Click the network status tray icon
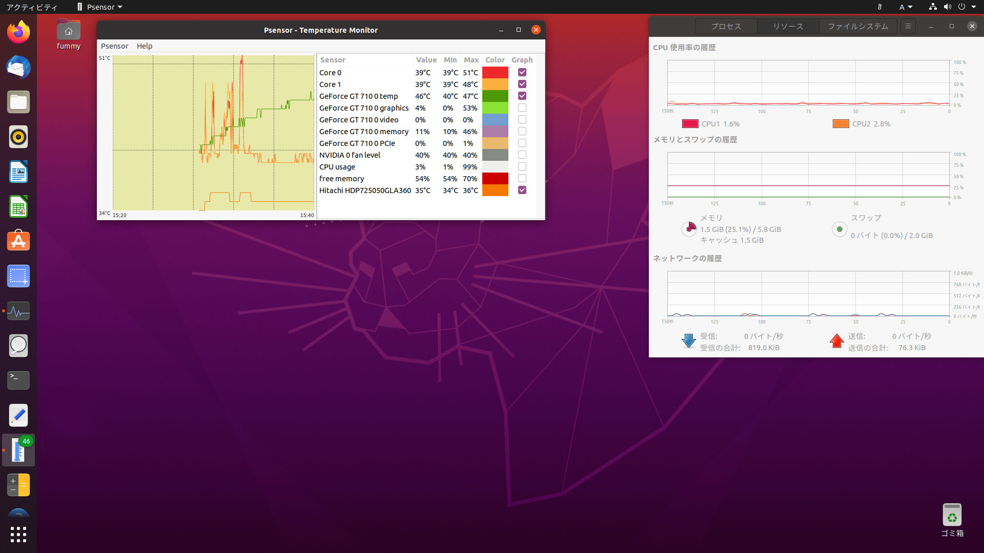The width and height of the screenshot is (984, 553). point(933,7)
